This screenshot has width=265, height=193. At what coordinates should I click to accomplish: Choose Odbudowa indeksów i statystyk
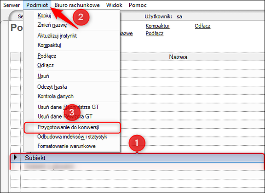tap(72, 136)
